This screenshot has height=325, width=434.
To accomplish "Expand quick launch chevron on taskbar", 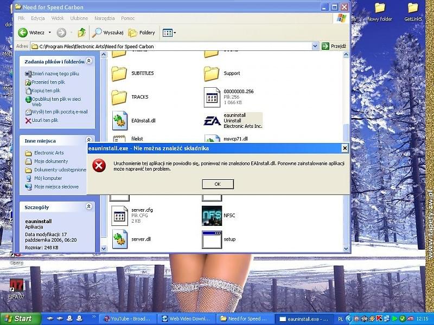I will [x=93, y=316].
